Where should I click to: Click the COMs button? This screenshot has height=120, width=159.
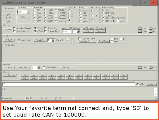[24, 17]
